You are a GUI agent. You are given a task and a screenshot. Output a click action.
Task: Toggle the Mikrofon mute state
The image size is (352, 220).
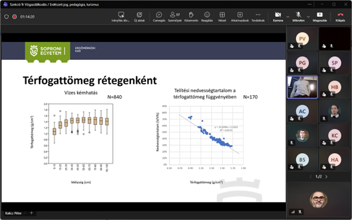[298, 17]
